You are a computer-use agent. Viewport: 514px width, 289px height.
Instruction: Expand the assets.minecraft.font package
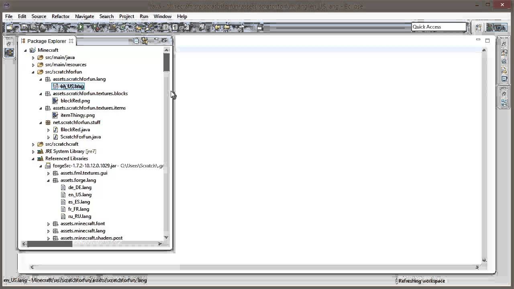point(48,224)
